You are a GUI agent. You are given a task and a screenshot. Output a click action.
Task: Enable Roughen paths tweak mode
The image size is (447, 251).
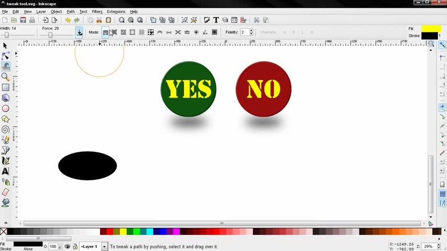point(187,32)
